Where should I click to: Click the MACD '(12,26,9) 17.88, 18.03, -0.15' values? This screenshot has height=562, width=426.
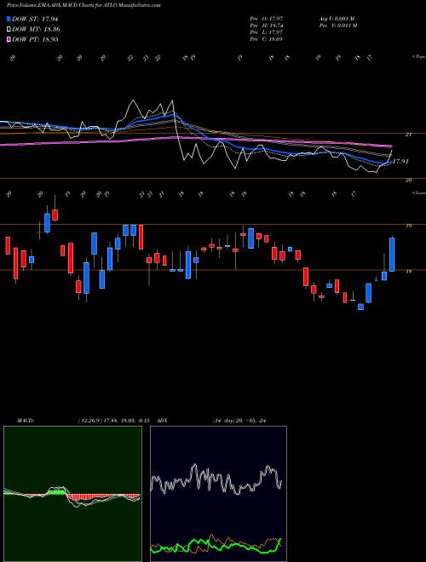point(113,421)
